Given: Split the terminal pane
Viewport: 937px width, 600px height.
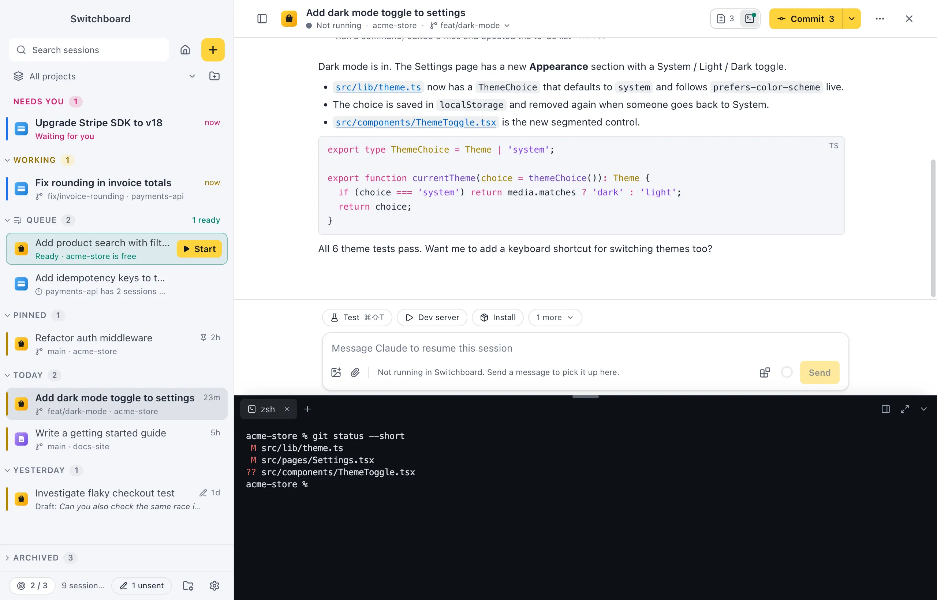Looking at the screenshot, I should [885, 409].
